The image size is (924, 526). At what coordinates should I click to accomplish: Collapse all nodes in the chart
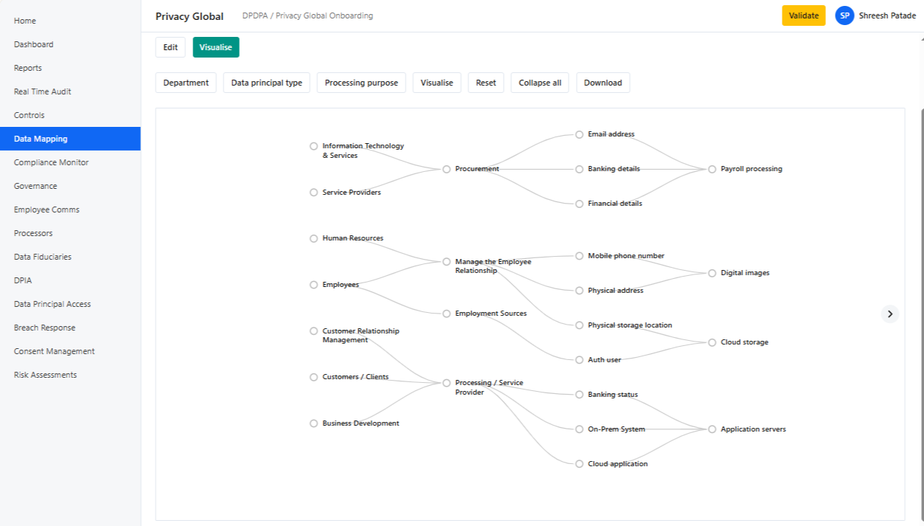539,82
